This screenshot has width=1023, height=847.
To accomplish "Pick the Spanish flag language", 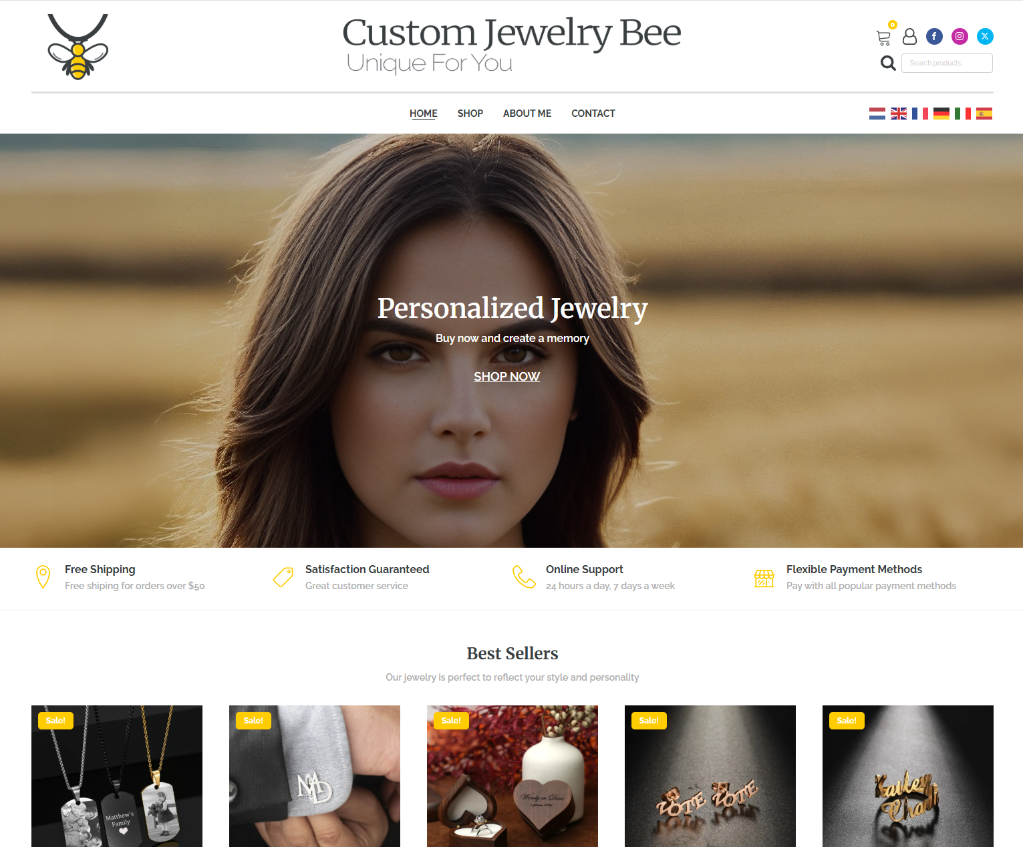I will (x=984, y=114).
